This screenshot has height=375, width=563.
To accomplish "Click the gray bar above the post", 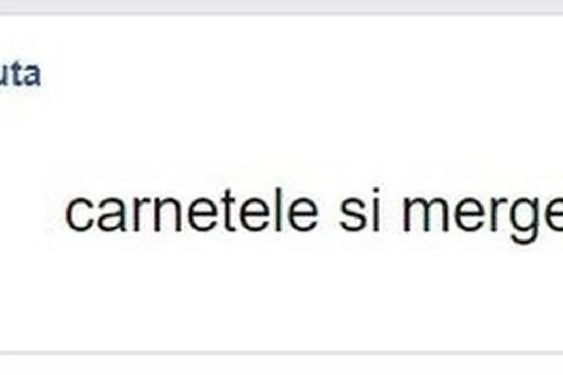I will [x=281, y=6].
